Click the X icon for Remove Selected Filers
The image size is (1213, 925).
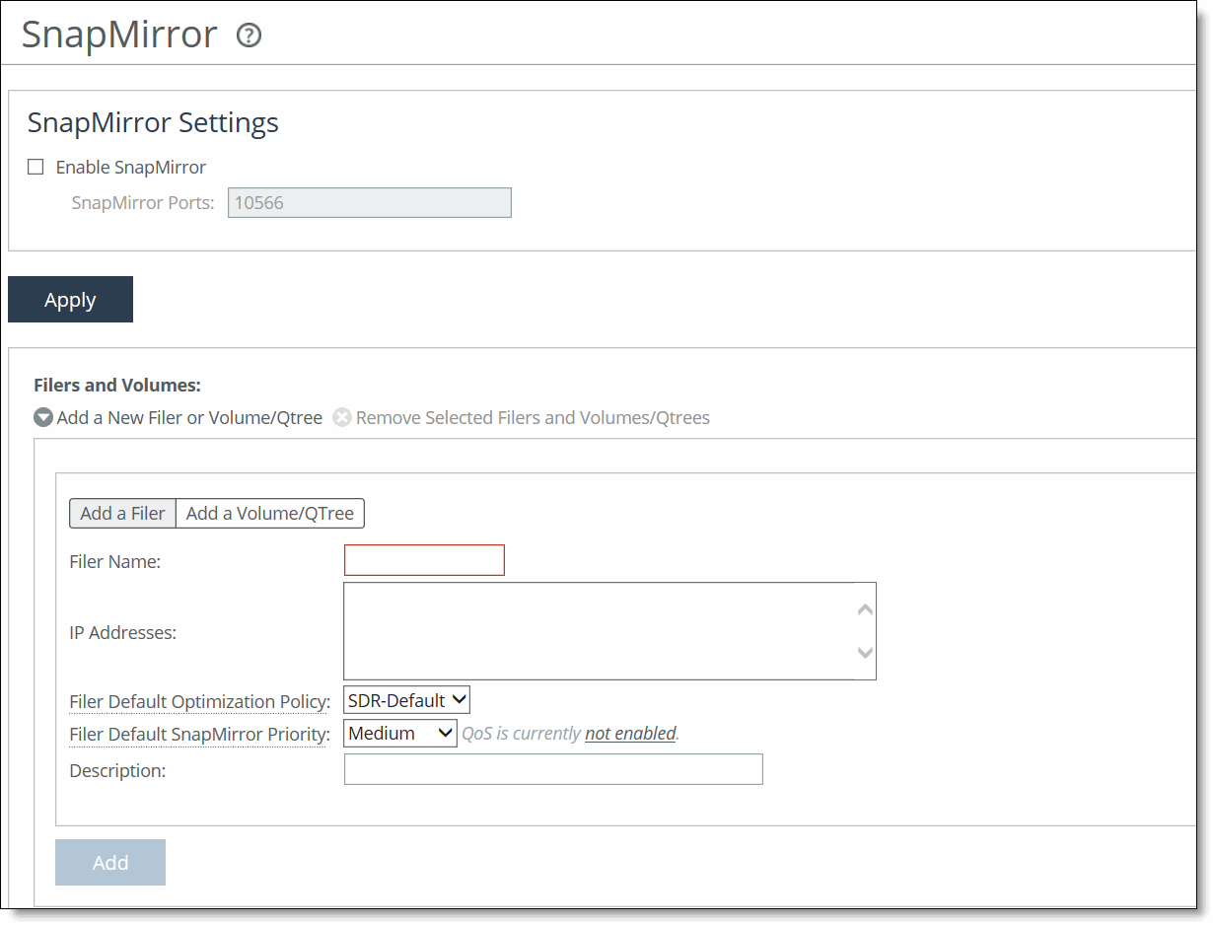[342, 417]
